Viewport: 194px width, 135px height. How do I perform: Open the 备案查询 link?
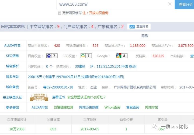(133, 107)
